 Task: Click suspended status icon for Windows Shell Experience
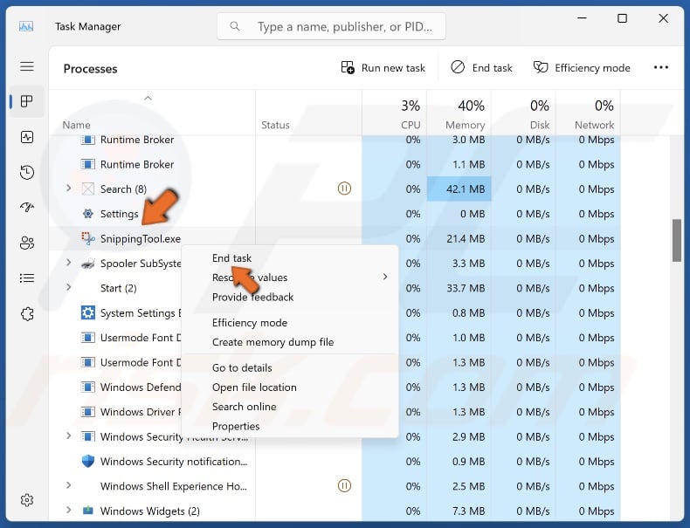point(344,486)
